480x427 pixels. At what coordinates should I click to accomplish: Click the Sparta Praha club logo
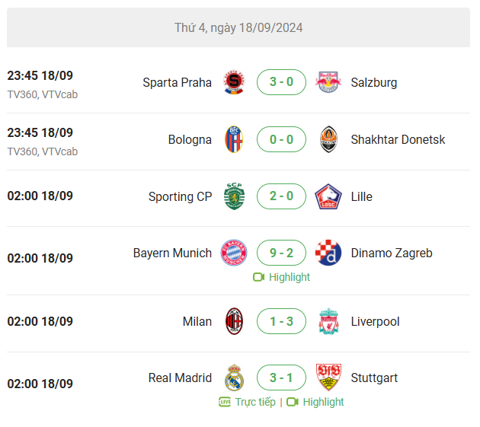click(x=234, y=82)
